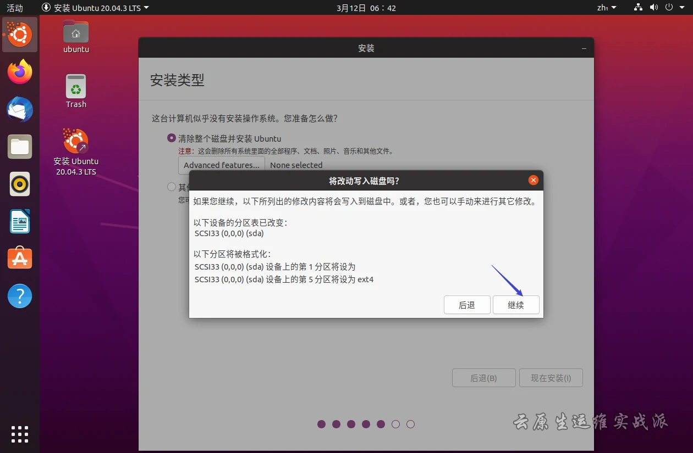Click the None selected text
693x453 pixels.
(296, 165)
